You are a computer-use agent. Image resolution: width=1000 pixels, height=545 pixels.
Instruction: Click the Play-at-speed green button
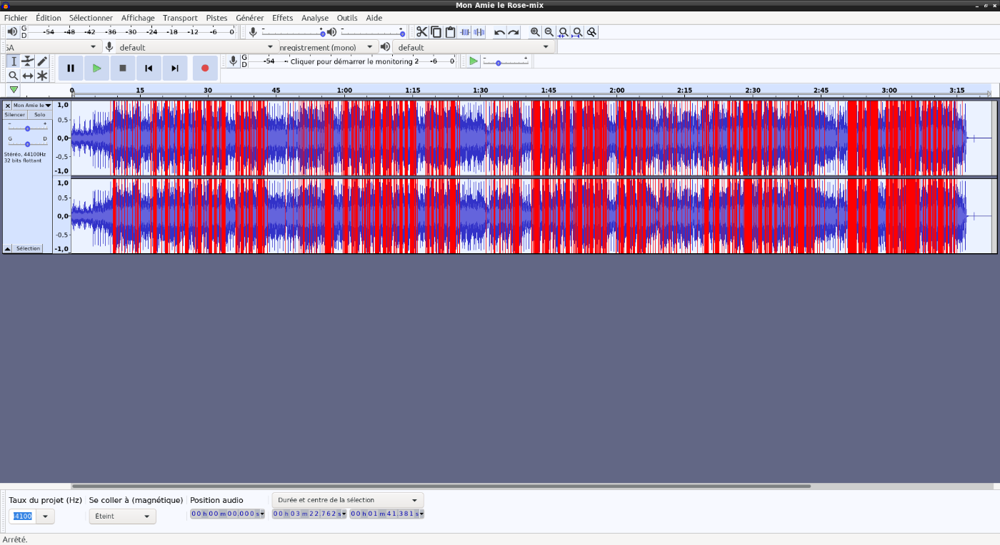[x=473, y=61]
